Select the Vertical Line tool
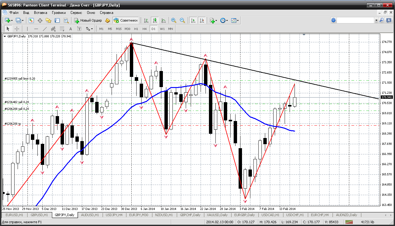Screen dimensions: 395x226 [28, 29]
